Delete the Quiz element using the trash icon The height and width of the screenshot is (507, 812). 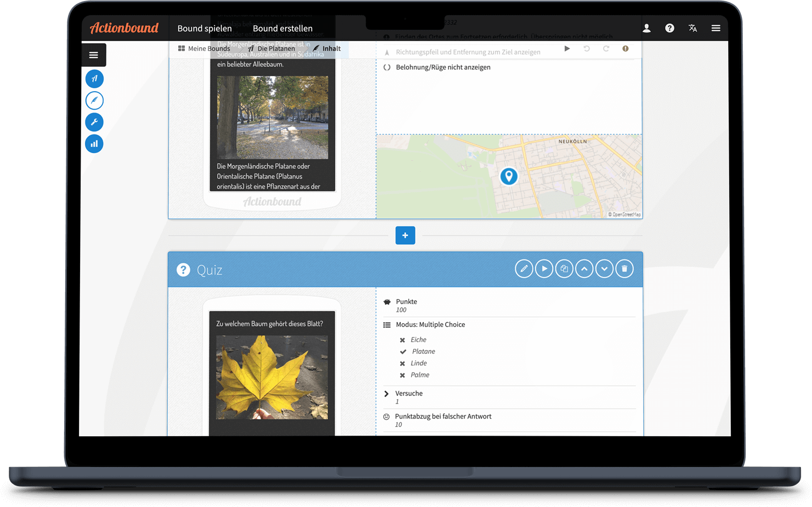point(624,268)
